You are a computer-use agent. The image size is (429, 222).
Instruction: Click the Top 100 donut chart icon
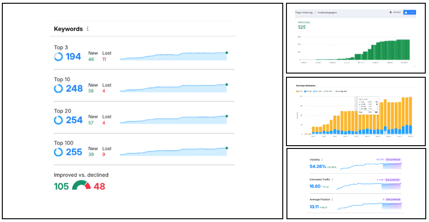pos(58,152)
